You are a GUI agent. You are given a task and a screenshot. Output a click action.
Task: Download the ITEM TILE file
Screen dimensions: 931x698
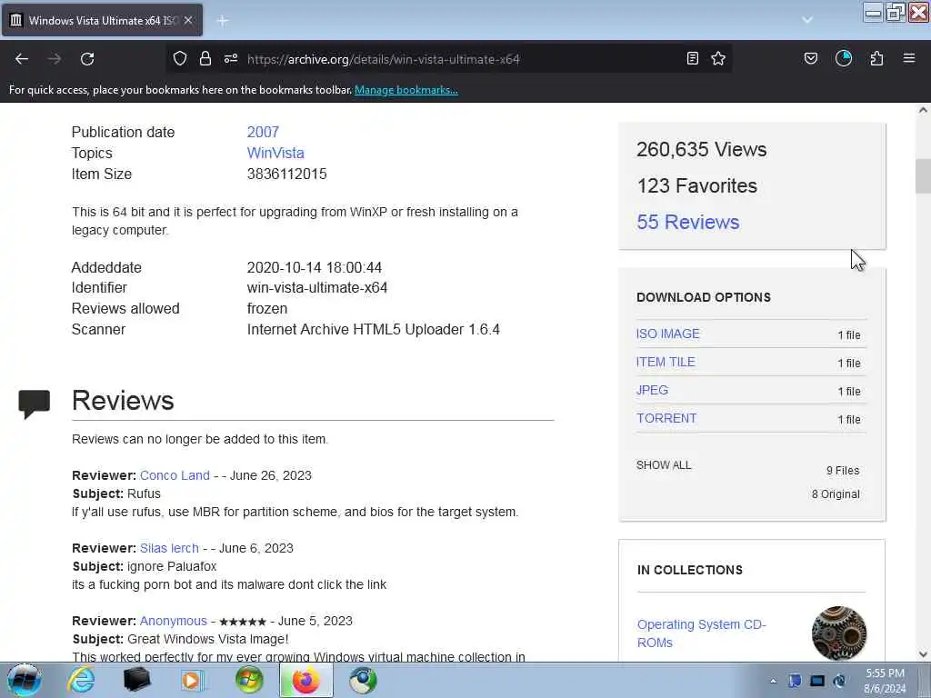tap(666, 362)
